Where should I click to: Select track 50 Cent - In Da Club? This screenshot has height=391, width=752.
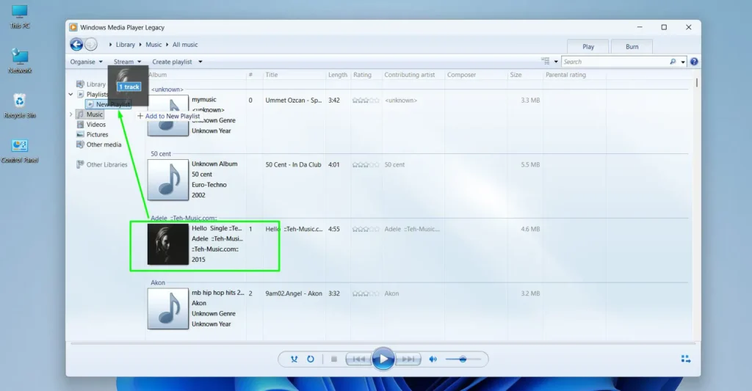click(293, 165)
